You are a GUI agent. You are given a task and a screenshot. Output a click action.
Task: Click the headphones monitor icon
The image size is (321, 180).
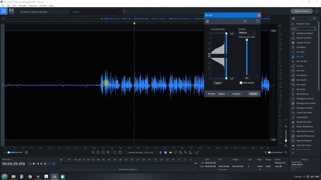click(30, 163)
